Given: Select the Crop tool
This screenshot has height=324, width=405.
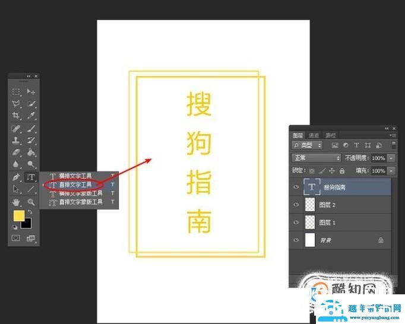Looking at the screenshot, I should point(16,115).
